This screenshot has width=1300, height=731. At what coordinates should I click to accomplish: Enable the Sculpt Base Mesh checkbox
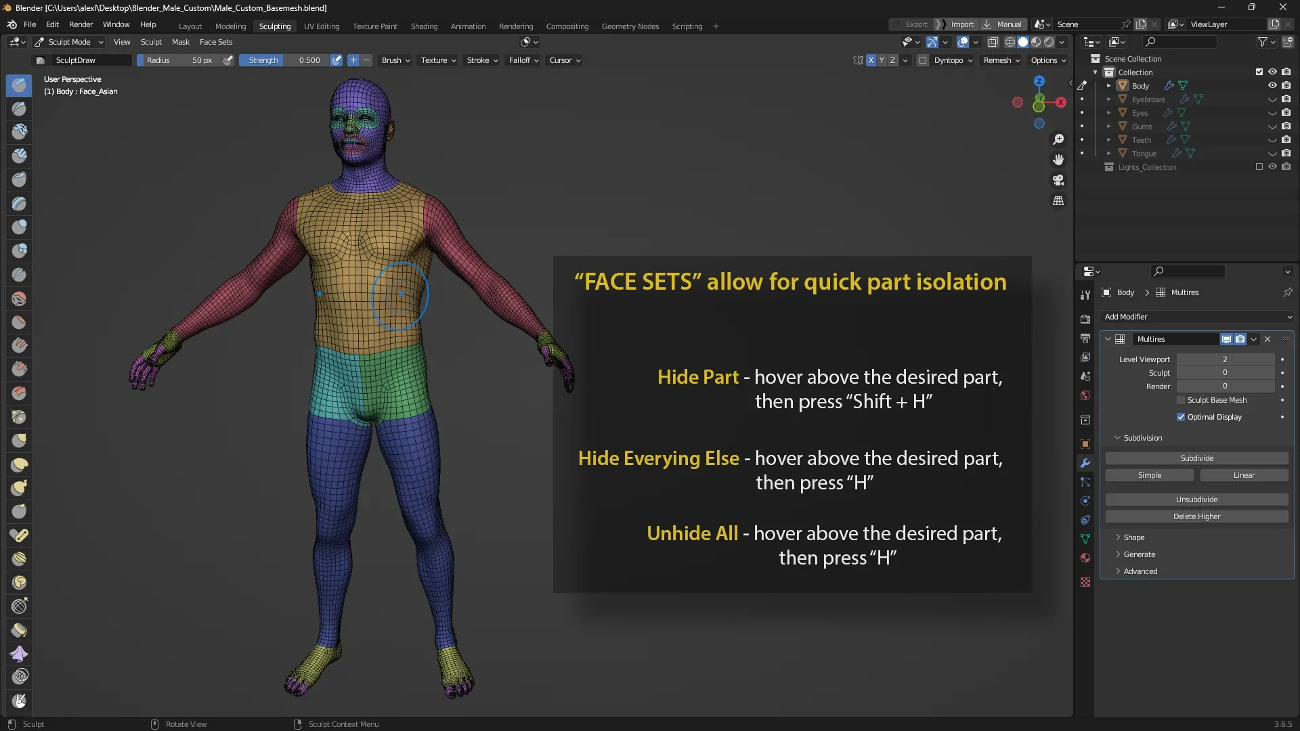pyautogui.click(x=1181, y=400)
